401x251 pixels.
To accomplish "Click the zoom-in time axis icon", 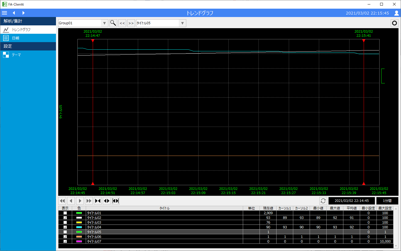I will (98, 201).
